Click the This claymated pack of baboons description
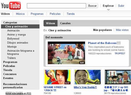The image size is (131, 95). pos(106,48)
